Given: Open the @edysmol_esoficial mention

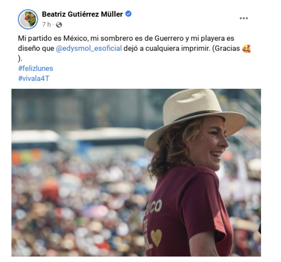Looking at the screenshot, I should click(x=89, y=49).
